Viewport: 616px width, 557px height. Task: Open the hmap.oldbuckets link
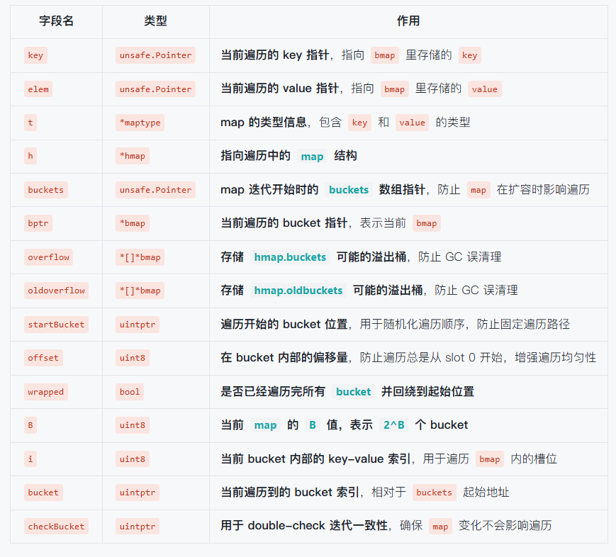click(298, 291)
